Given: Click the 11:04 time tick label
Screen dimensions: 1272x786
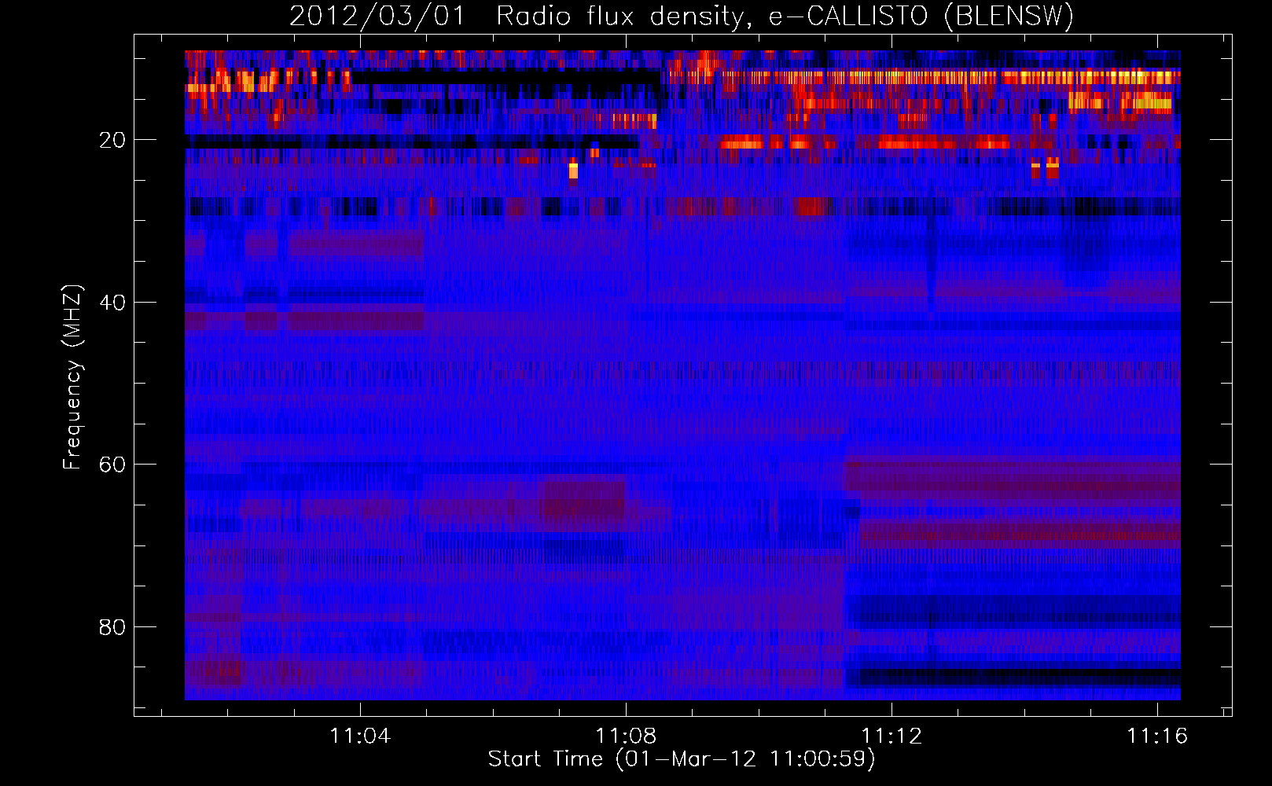Looking at the screenshot, I should [360, 736].
